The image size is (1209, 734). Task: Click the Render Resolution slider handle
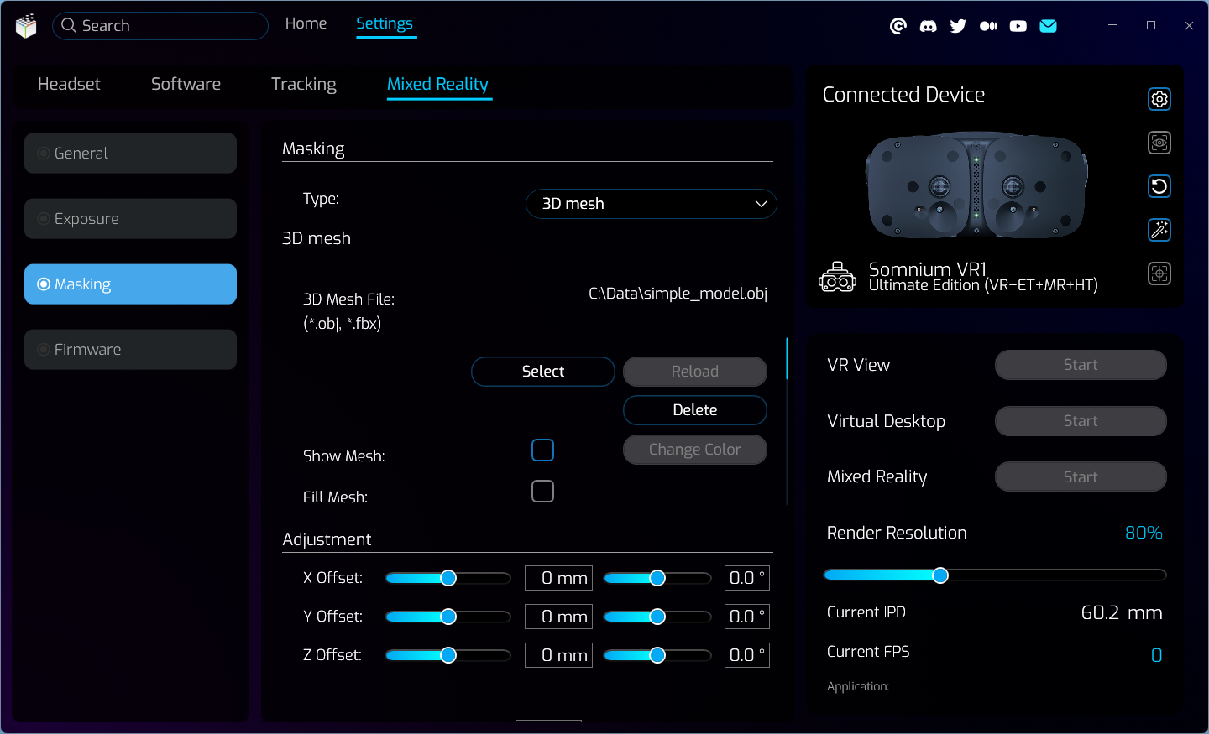(x=940, y=575)
